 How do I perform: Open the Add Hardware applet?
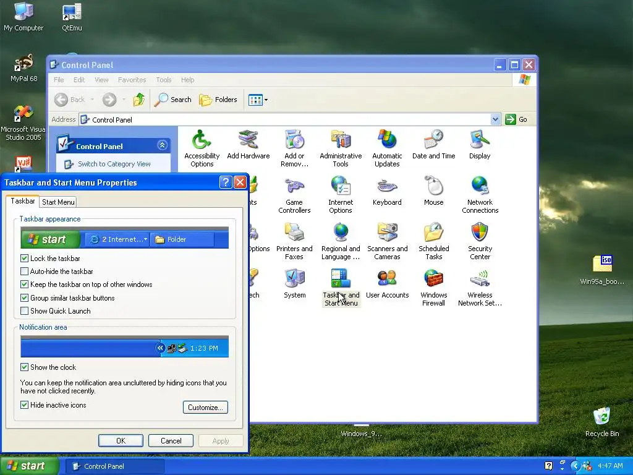click(248, 145)
